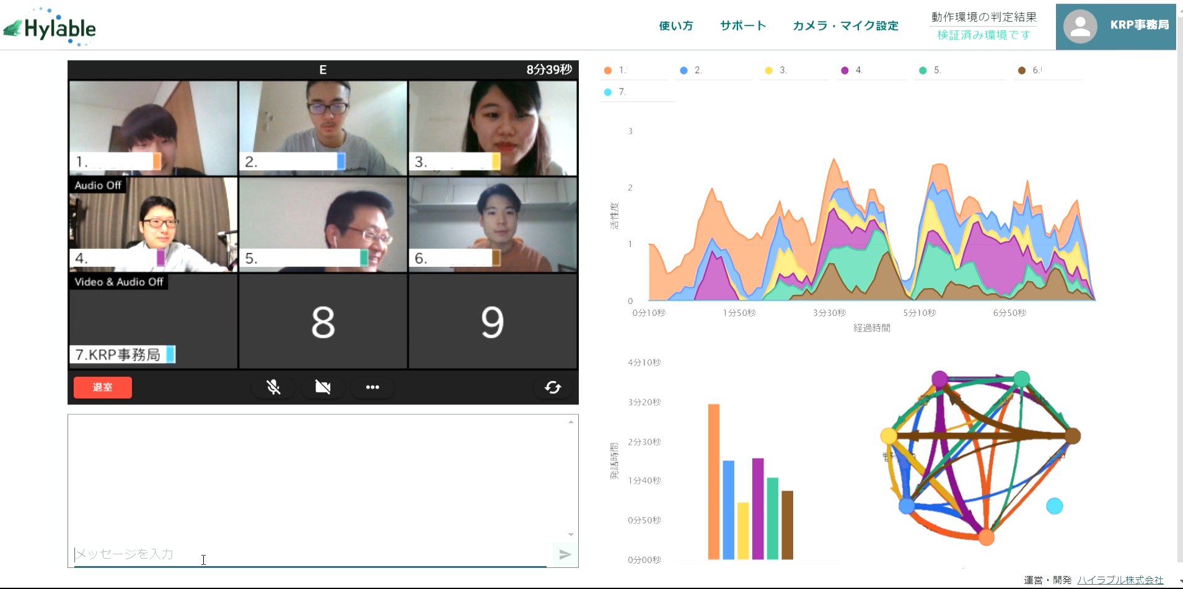This screenshot has height=589, width=1183.
Task: Click the Hylable logo
Action: (x=50, y=28)
